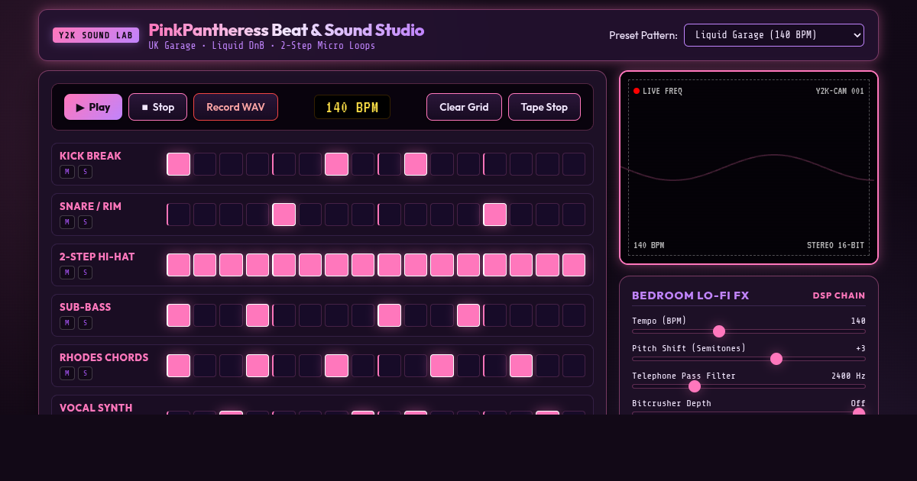Screen dimensions: 917x481
Task: Adjust the Tempo (BPM) slider
Action: click(749, 331)
